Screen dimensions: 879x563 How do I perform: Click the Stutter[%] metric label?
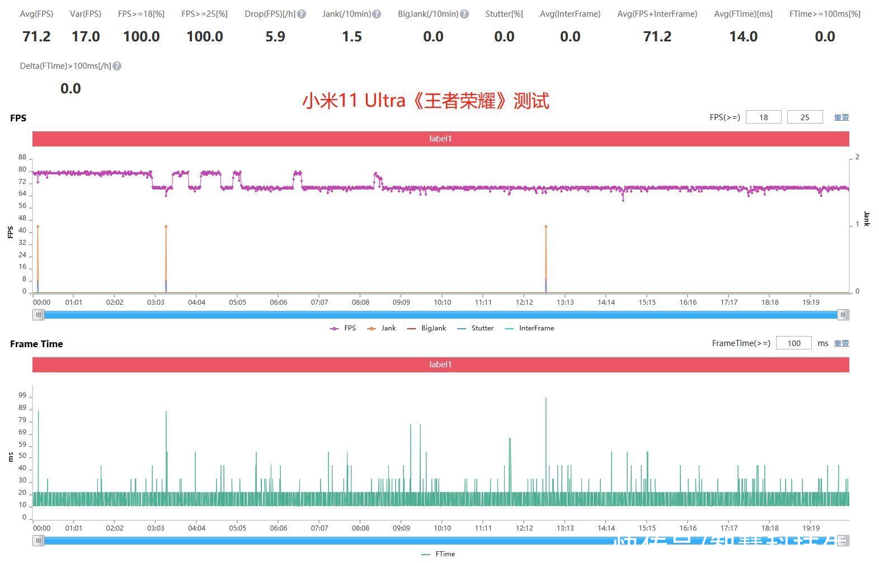[x=504, y=14]
